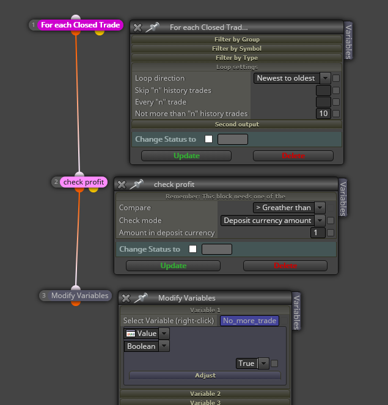Click the No_more_trade variable selector

click(x=249, y=321)
